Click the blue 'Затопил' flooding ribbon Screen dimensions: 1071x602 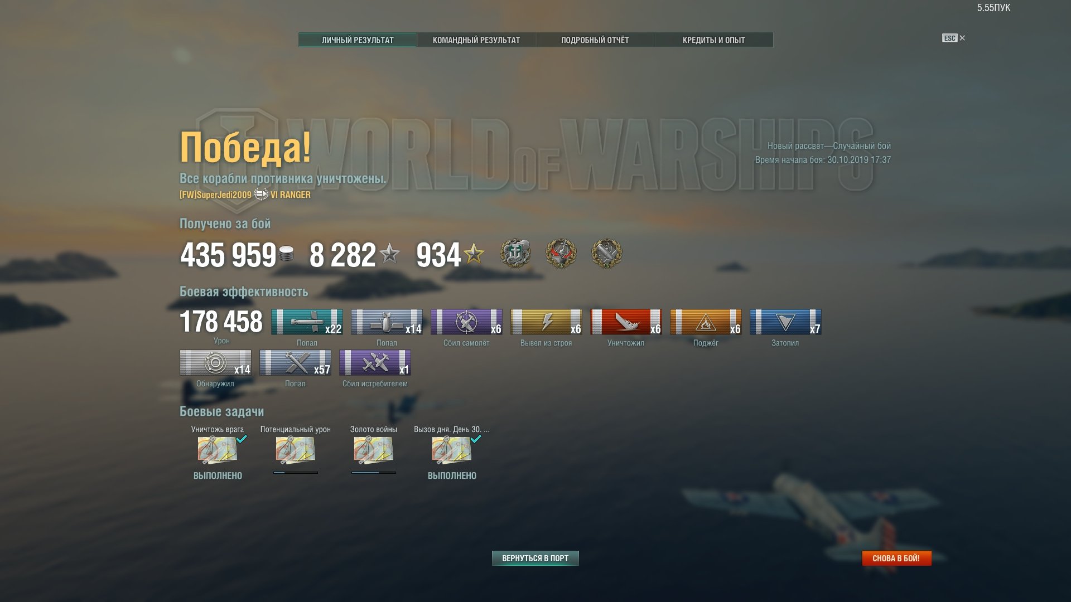[785, 322]
